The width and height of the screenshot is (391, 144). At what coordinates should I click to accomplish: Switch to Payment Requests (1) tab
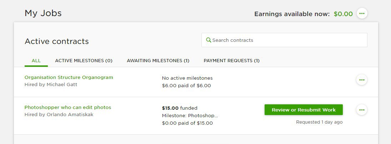pyautogui.click(x=232, y=61)
